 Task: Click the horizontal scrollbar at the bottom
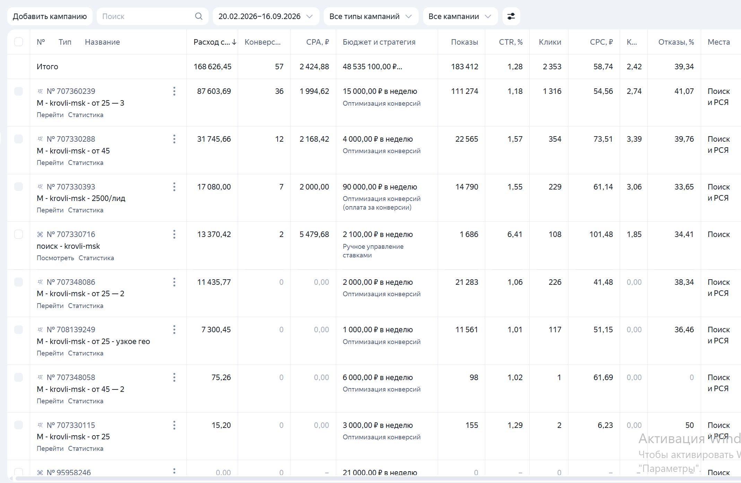[374, 478]
